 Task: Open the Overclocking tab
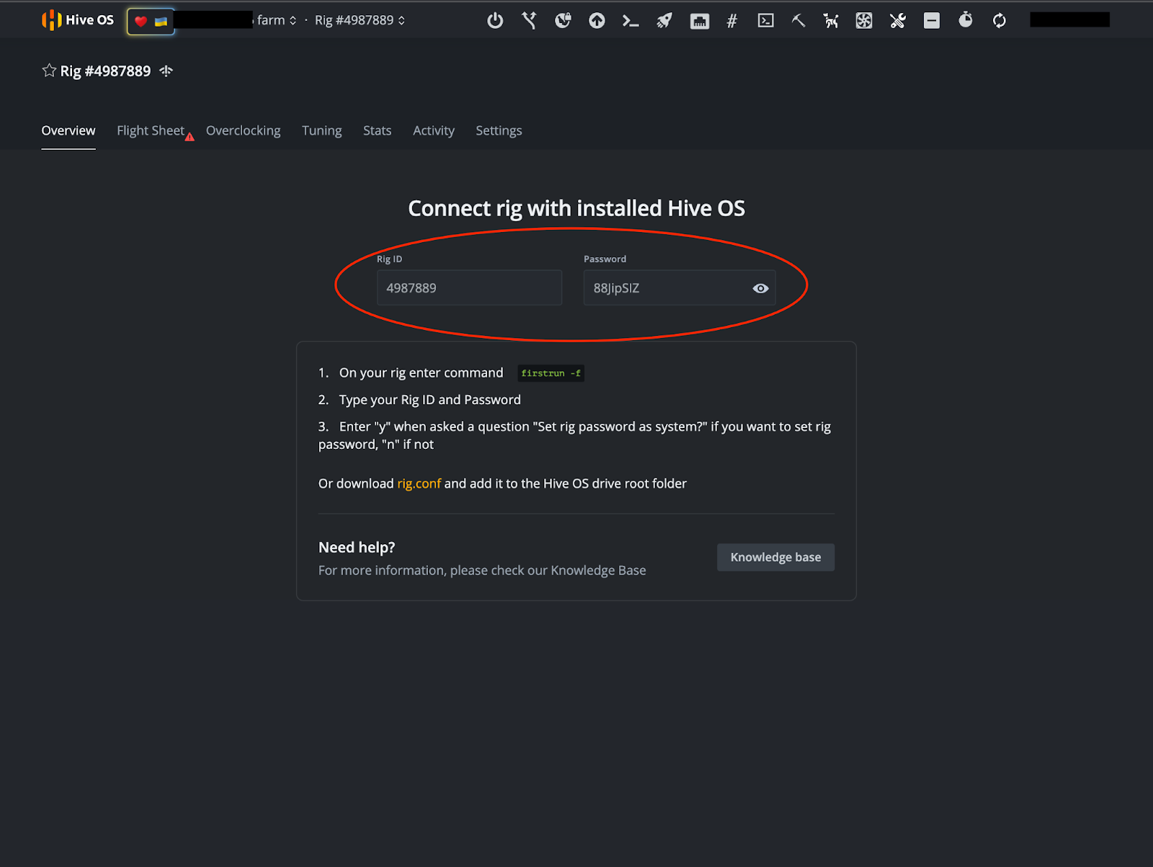coord(244,130)
